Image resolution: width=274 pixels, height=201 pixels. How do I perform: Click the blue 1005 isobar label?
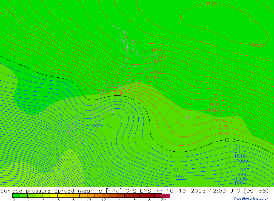241,179
